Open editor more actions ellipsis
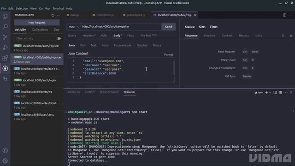295x166 pixels. point(290,15)
